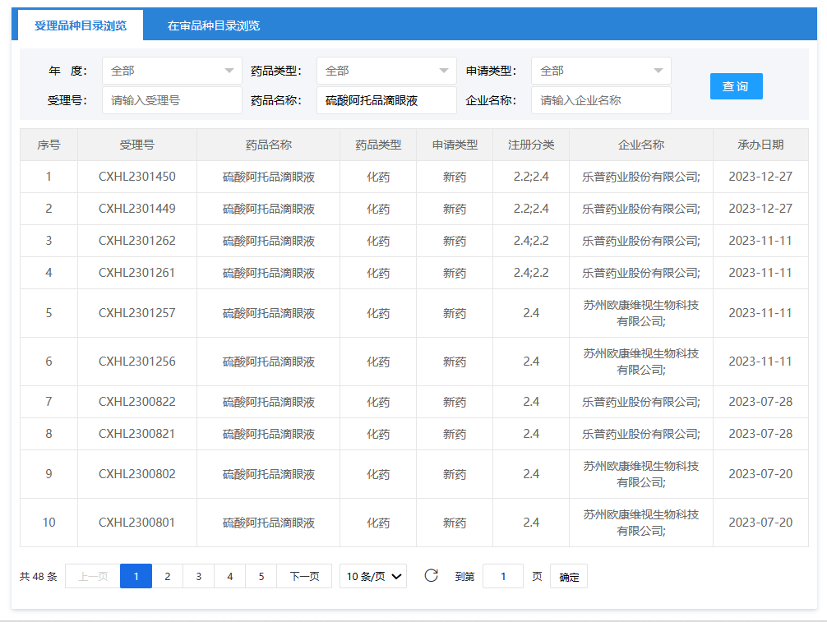
Task: Select receipt number CXHL2301450 row
Action: pyautogui.click(x=137, y=176)
